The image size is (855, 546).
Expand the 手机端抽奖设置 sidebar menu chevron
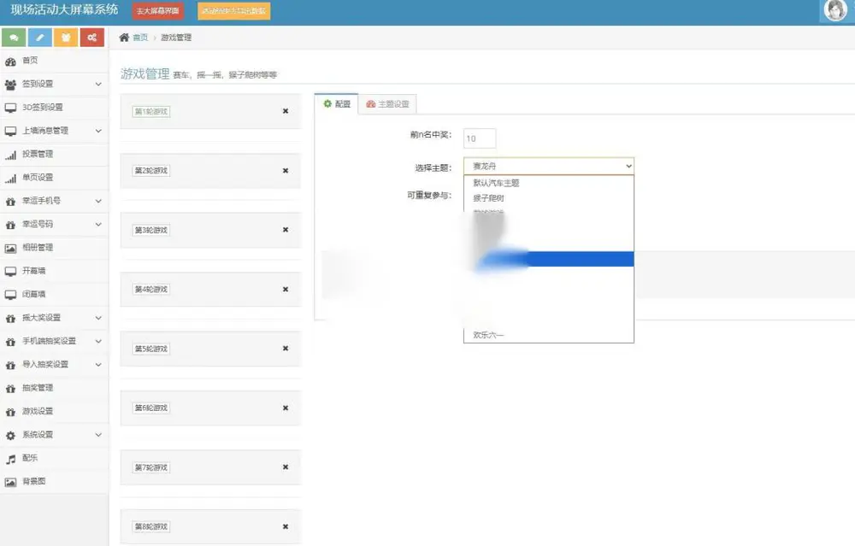click(98, 341)
